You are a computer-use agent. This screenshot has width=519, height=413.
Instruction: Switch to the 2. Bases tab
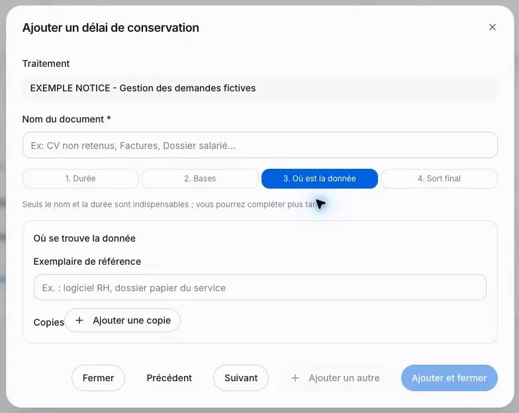coord(200,179)
